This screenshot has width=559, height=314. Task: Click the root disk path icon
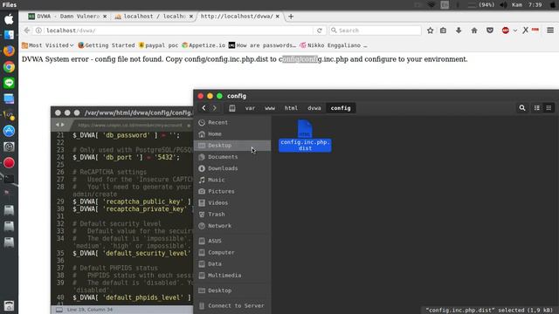pyautogui.click(x=232, y=108)
